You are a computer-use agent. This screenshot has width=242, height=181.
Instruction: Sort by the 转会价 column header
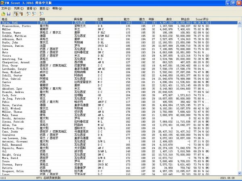point(183,19)
